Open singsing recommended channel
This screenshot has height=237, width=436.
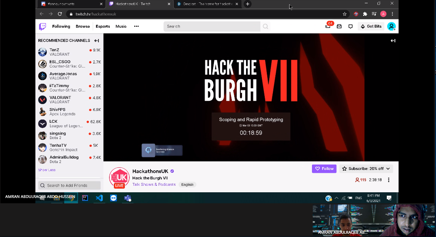pos(69,136)
